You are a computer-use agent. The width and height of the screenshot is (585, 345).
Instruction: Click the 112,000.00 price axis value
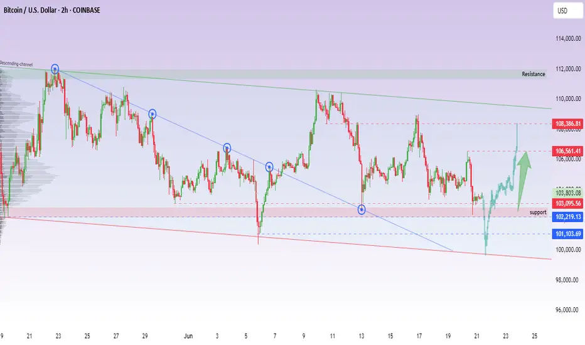click(x=568, y=68)
